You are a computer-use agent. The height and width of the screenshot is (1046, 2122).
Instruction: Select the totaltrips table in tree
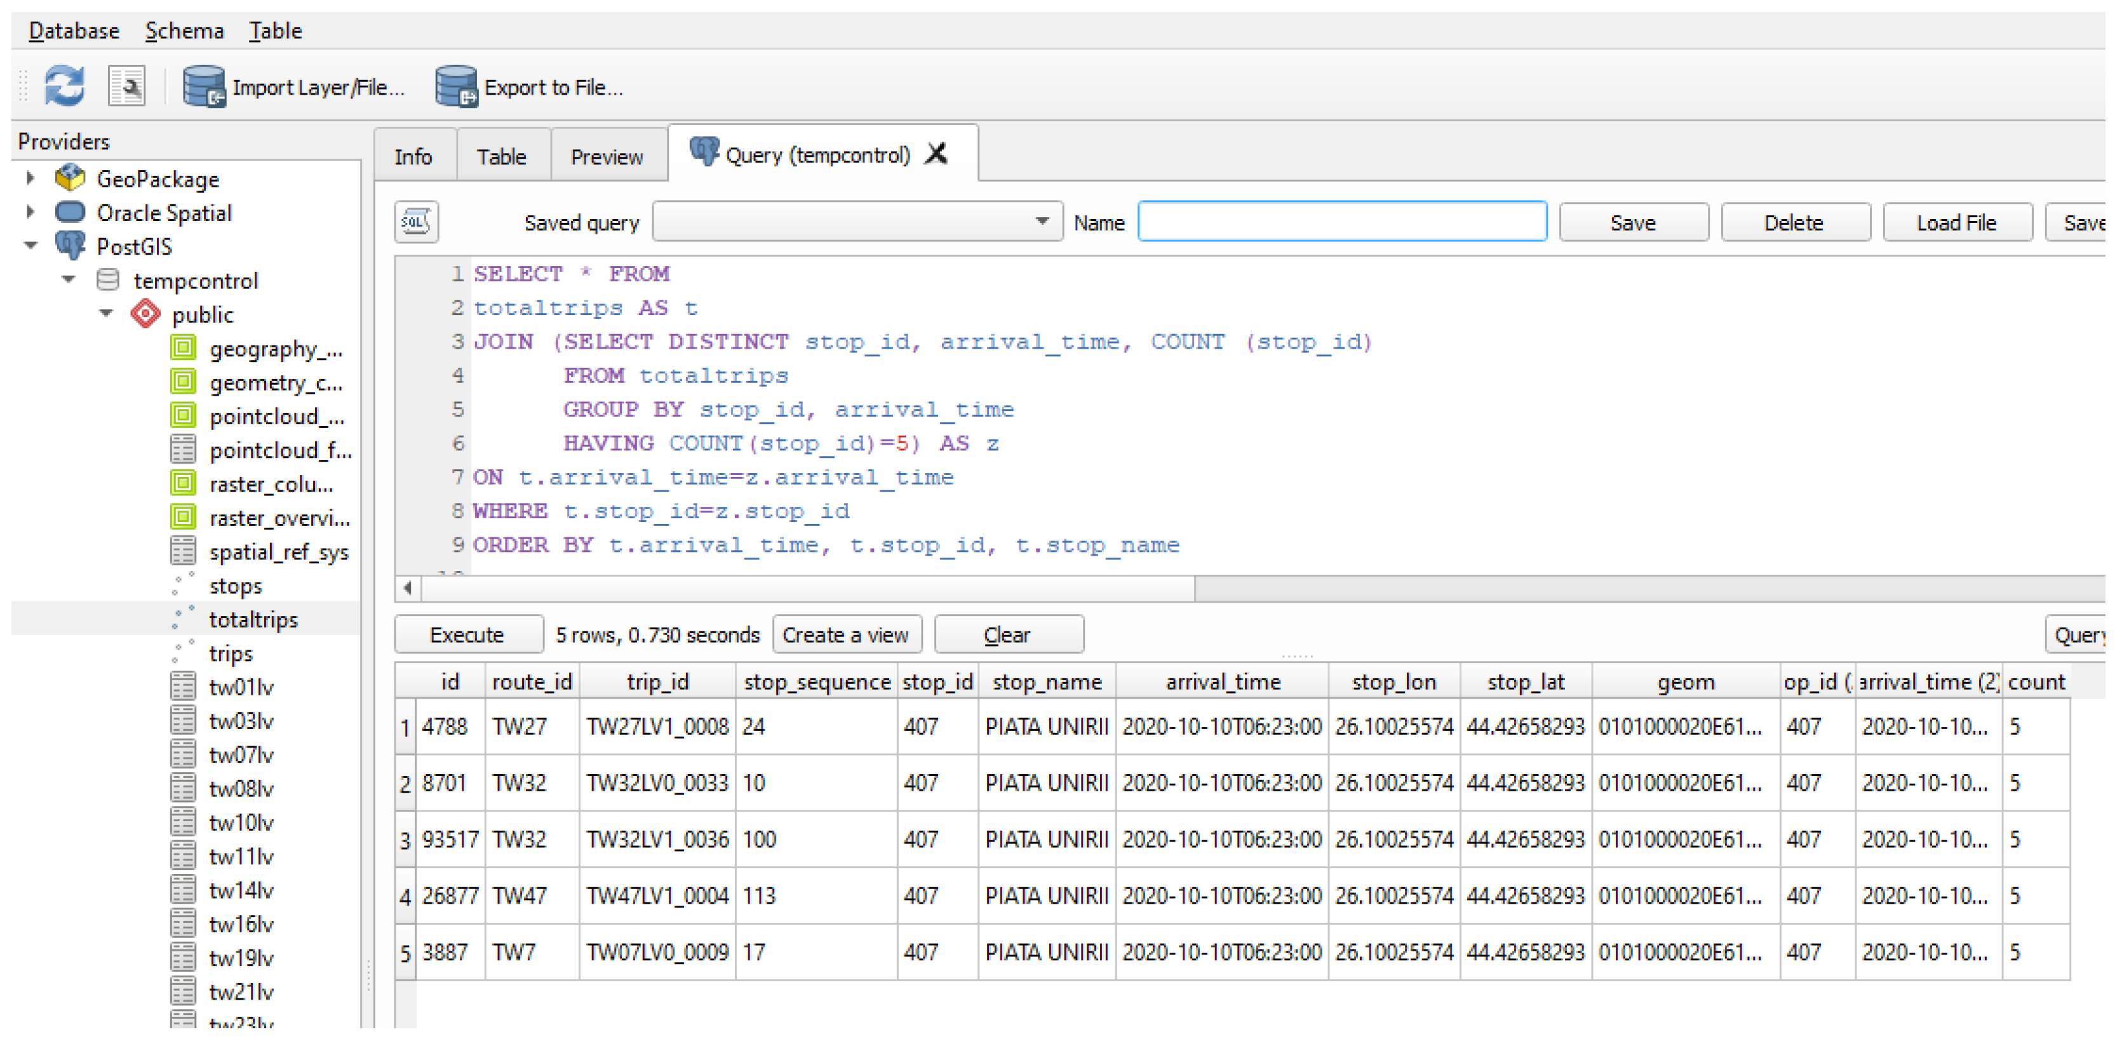(253, 619)
